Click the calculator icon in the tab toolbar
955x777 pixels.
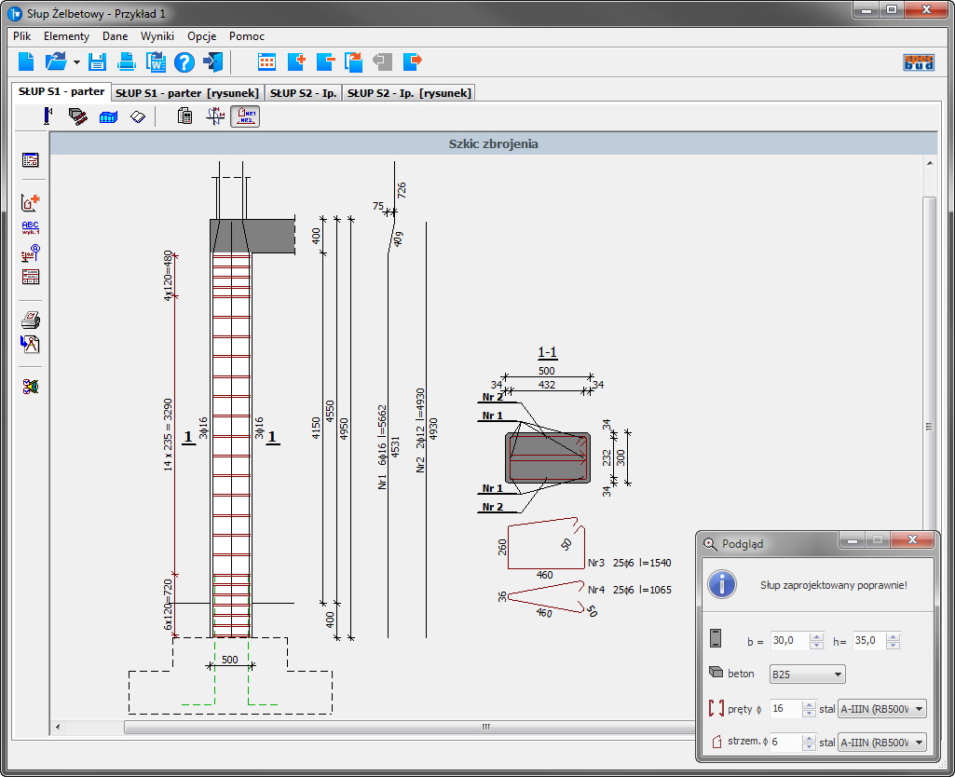point(184,116)
